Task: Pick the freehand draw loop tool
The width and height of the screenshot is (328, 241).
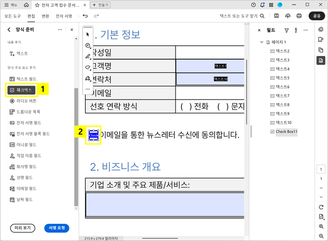Action: tap(87, 67)
